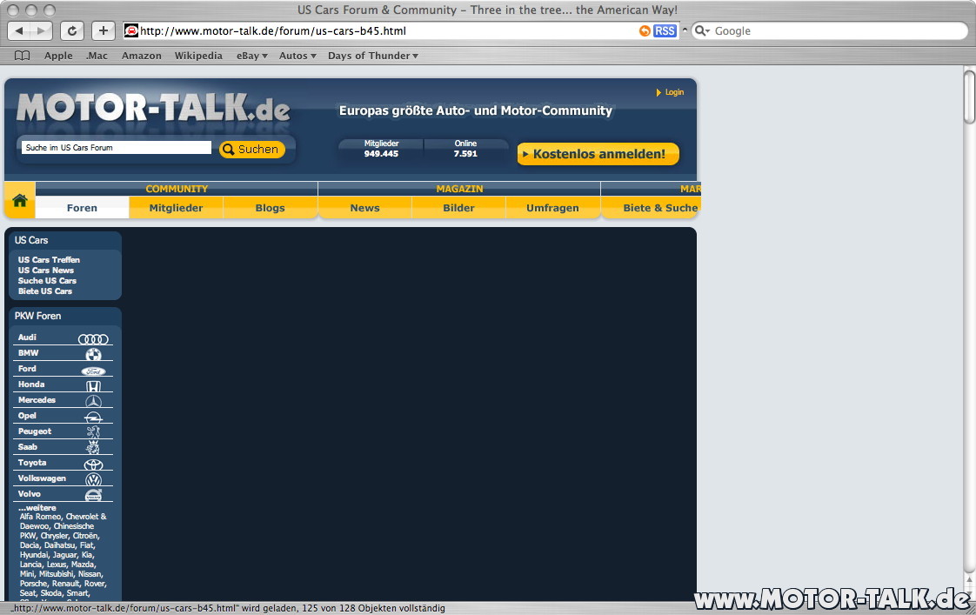Open the Days of Thunder bookmarks dropdown
The width and height of the screenshot is (976, 615).
373,56
